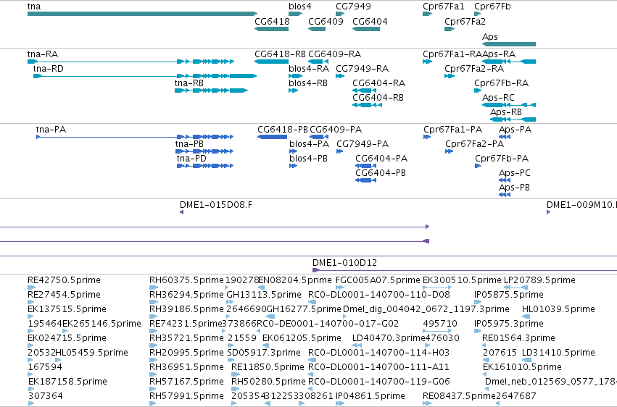Select the RE01564.3prime EST label
The height and width of the screenshot is (407, 617).
[x=518, y=338]
